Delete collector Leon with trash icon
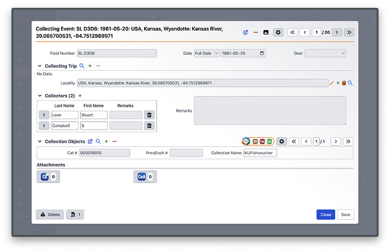The height and width of the screenshot is (252, 390). tap(149, 115)
